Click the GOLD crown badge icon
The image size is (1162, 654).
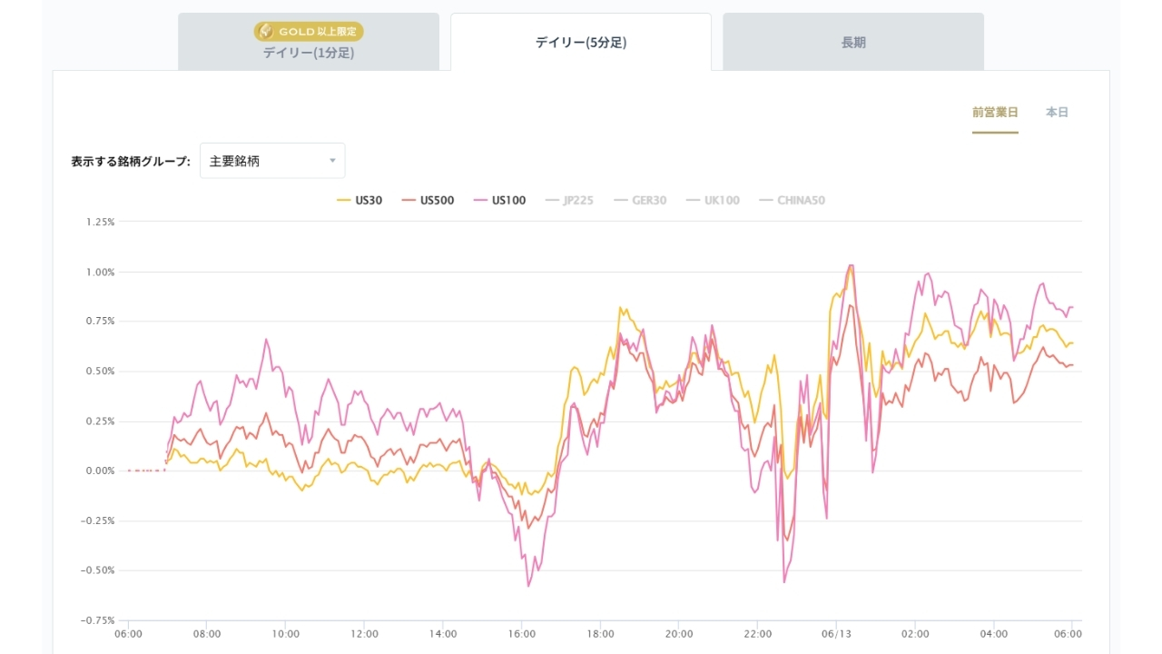pyautogui.click(x=267, y=32)
